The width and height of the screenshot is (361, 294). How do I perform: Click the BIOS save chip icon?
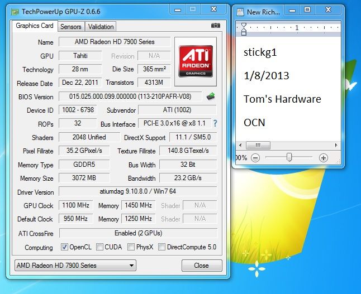[x=211, y=97]
